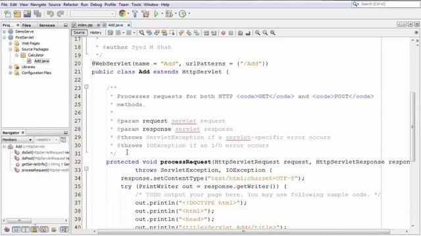Click the Next Bookmark icon
The height and width of the screenshot is (236, 421).
click(189, 33)
